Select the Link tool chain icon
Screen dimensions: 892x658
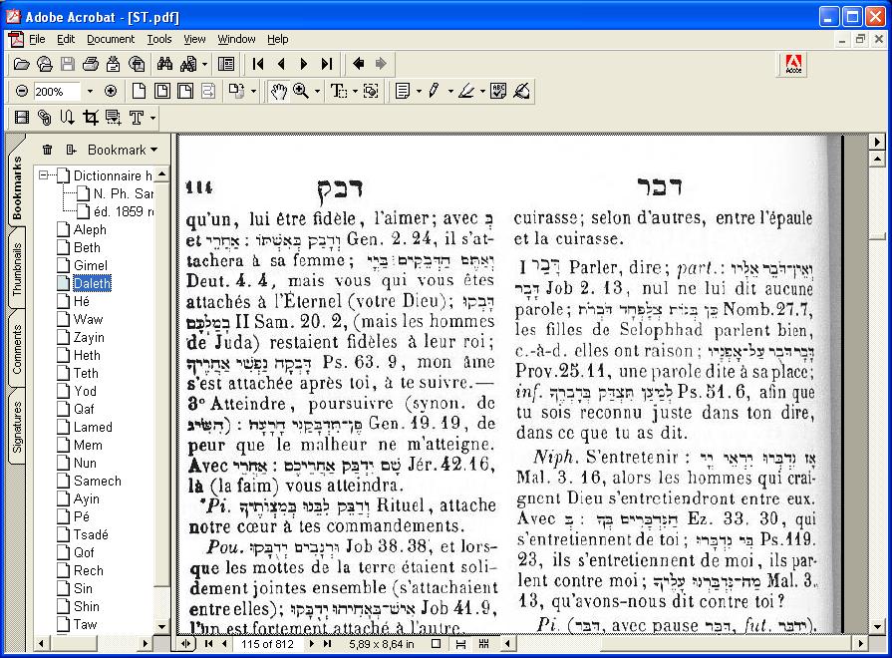(45, 118)
